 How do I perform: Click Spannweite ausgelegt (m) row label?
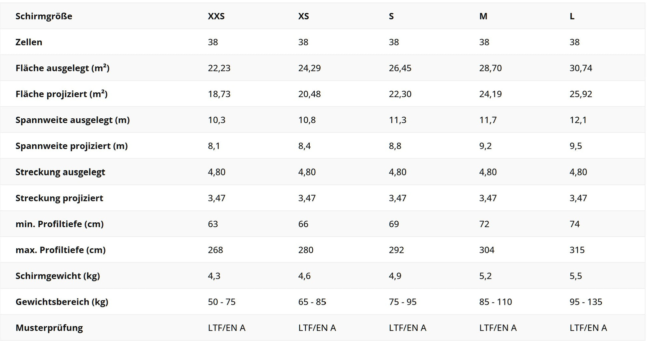(x=72, y=120)
